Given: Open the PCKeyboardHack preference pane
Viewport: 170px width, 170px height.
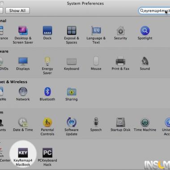Looking at the screenshot, I should [x=47, y=157].
